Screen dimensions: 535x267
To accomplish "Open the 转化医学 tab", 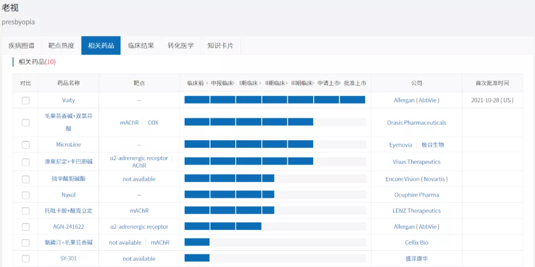I will pos(180,45).
